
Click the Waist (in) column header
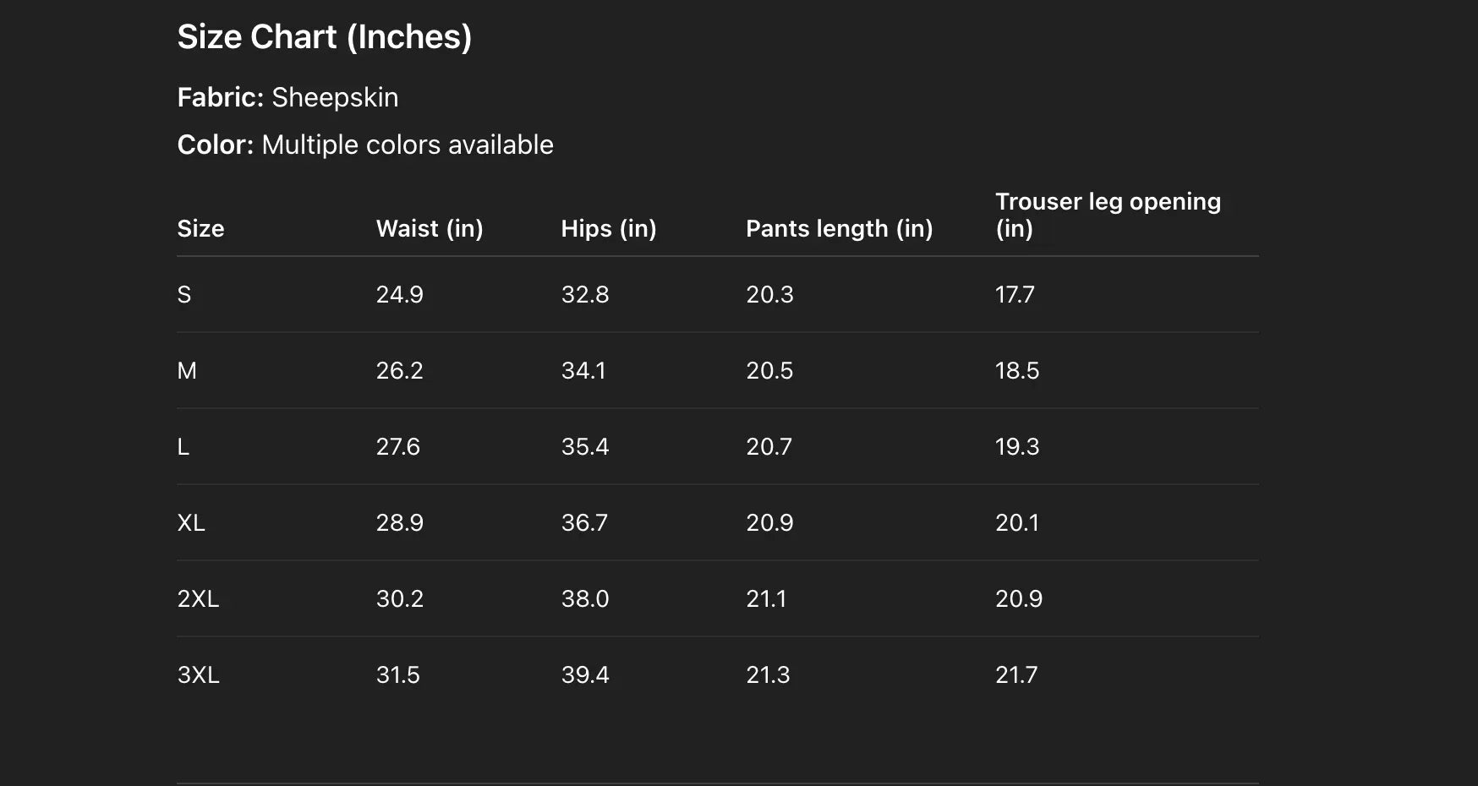click(x=429, y=228)
